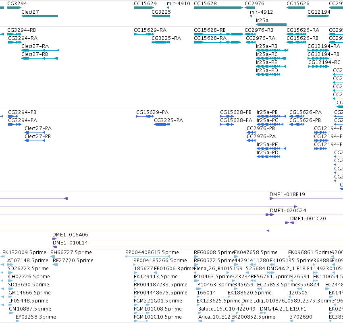
Task: Select the EP03258.3prime EST label
Action: (36, 317)
